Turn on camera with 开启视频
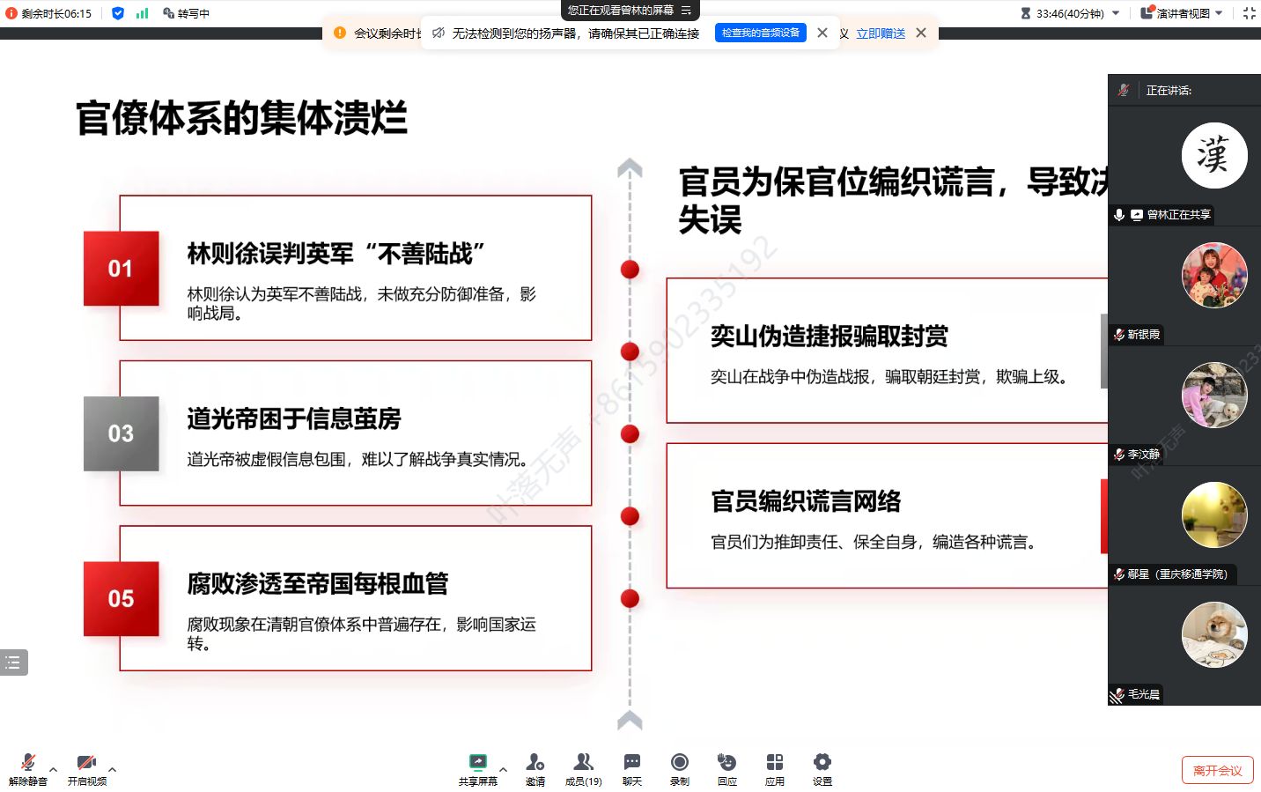Screen dimensions: 1261x792 [x=86, y=767]
